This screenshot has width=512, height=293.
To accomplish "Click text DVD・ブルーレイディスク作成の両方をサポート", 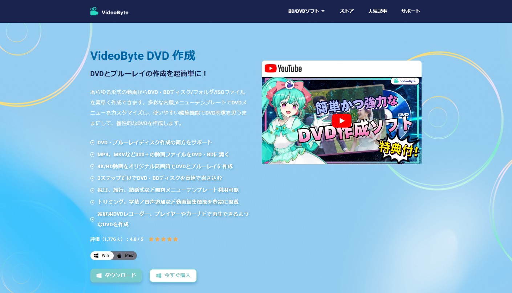I will coord(155,143).
